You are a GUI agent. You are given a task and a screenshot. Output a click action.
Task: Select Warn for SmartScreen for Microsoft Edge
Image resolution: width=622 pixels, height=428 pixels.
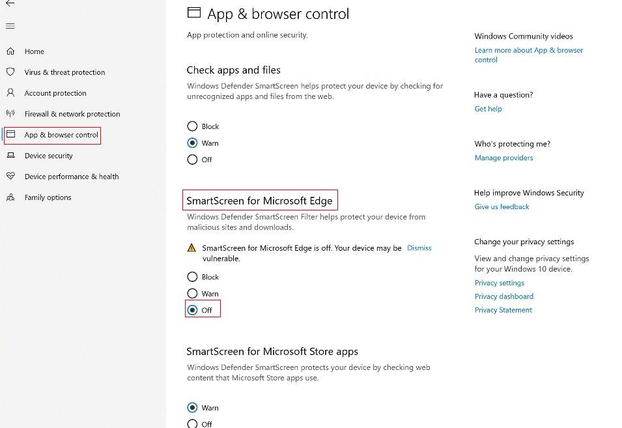click(192, 294)
